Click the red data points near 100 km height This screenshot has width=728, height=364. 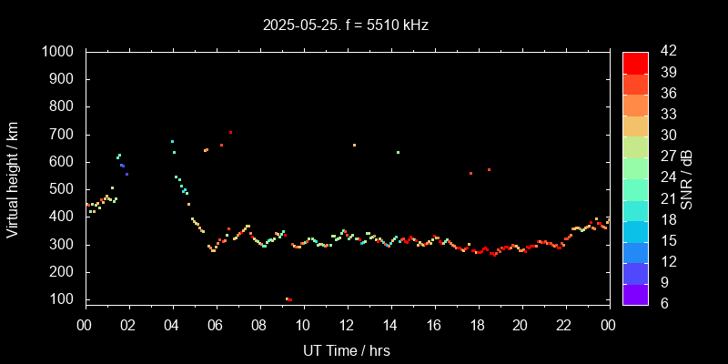pos(288,299)
